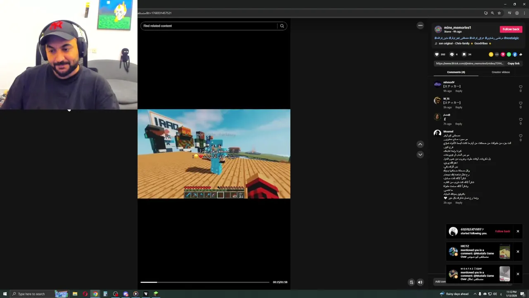Open the HICTZ mention video thumbnail
This screenshot has width=529, height=298.
coord(505,252)
